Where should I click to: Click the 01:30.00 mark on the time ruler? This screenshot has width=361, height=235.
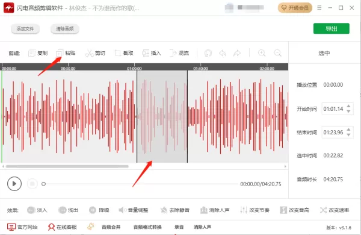pyautogui.click(x=200, y=68)
